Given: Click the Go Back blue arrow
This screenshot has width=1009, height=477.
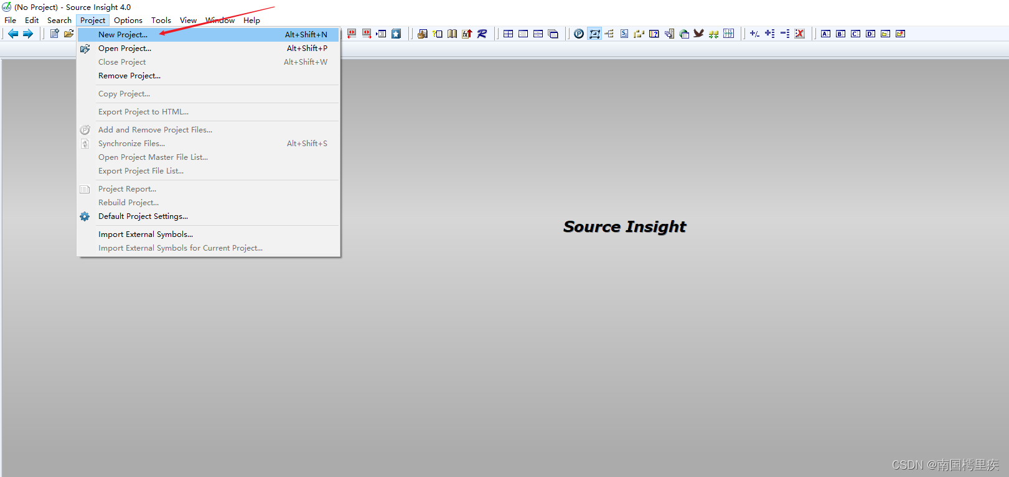Looking at the screenshot, I should coord(13,34).
